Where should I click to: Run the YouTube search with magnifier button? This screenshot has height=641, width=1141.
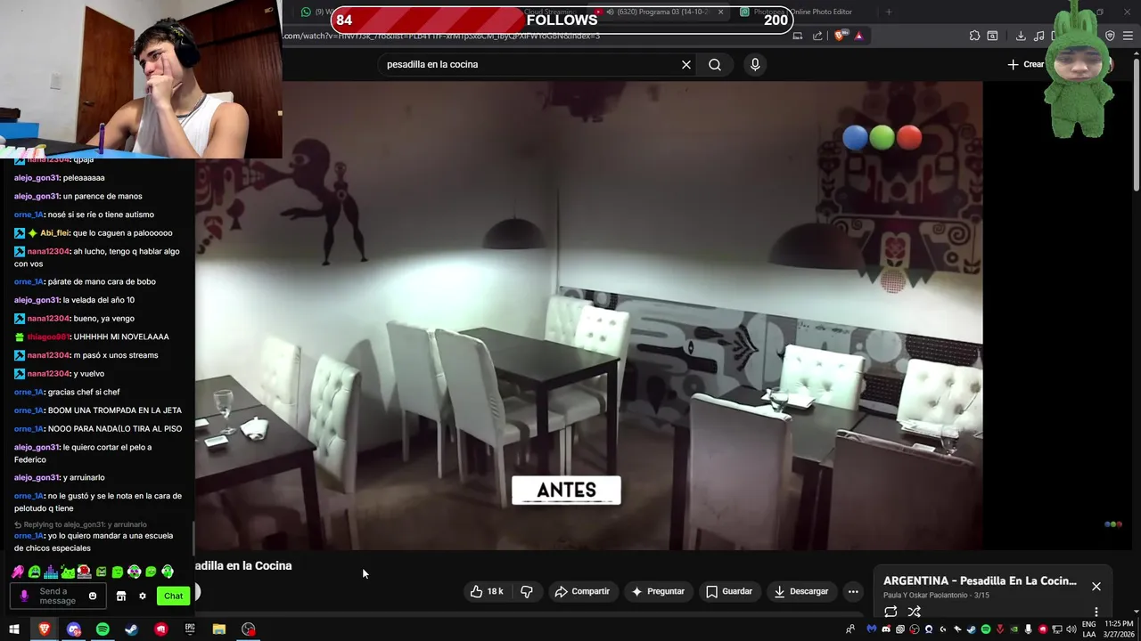tap(715, 64)
